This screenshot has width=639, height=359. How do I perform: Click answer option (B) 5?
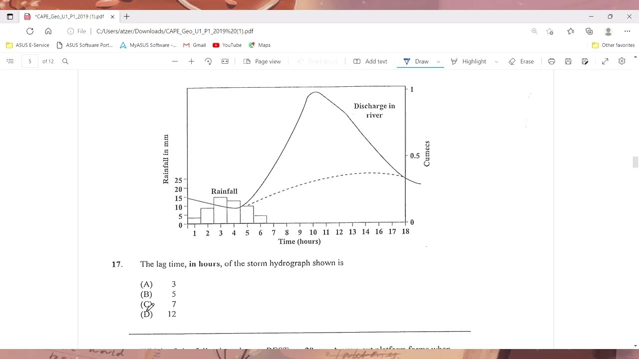click(158, 294)
